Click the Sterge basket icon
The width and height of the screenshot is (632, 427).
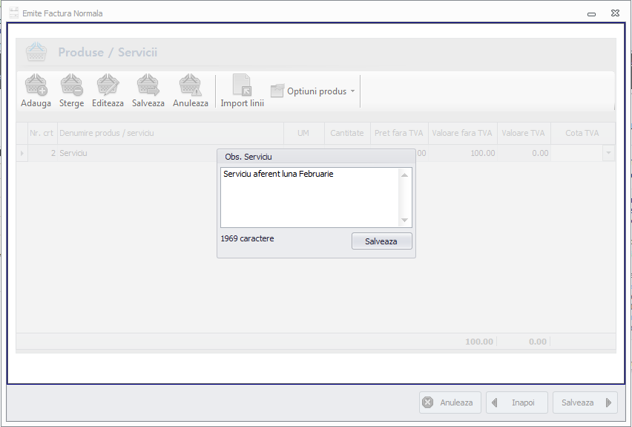tap(72, 85)
